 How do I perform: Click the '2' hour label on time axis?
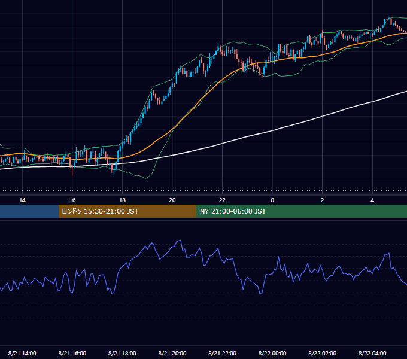click(x=323, y=200)
